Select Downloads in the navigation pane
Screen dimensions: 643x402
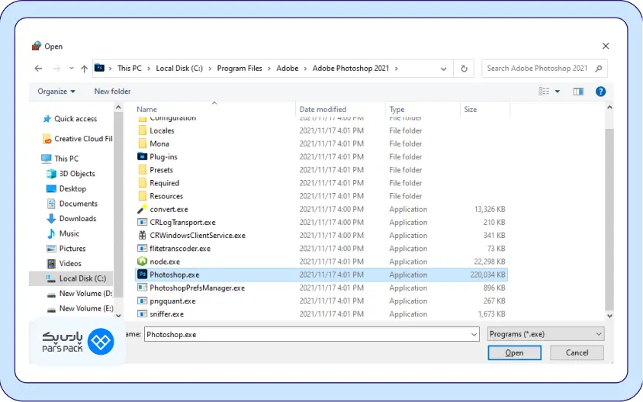pos(78,219)
